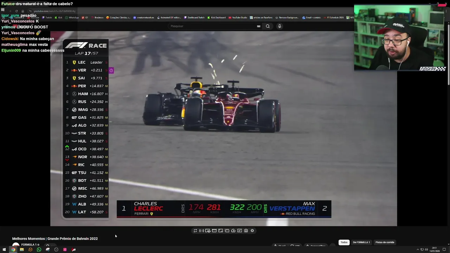Viewport: 450px width, 253px height.
Task: Select the De FORMULA 1 filter chip
Action: coord(361,242)
